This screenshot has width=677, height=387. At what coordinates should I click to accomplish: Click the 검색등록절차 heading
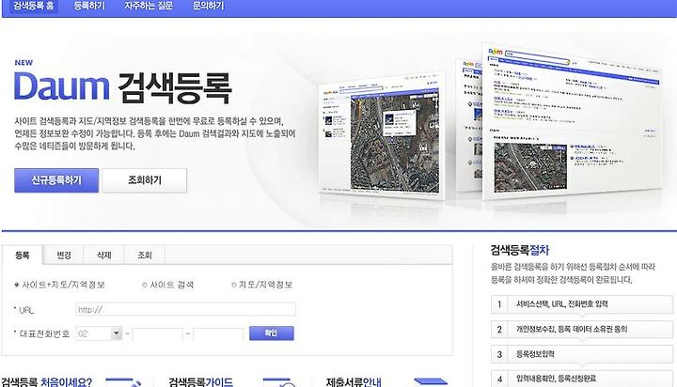(x=519, y=250)
